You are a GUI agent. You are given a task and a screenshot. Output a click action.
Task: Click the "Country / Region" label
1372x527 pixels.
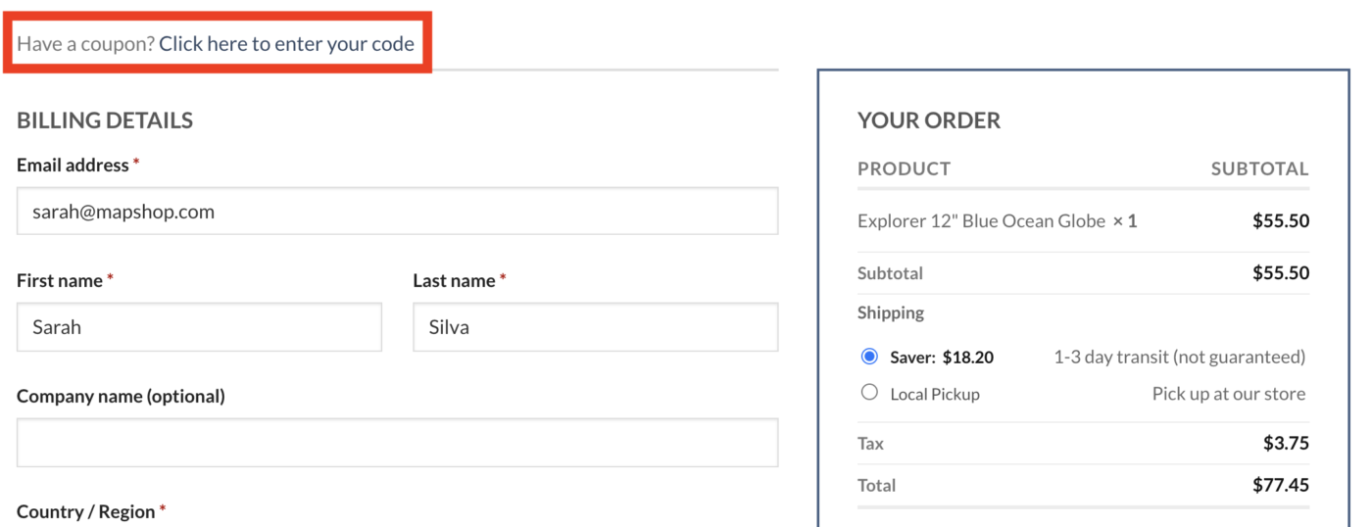(x=86, y=511)
